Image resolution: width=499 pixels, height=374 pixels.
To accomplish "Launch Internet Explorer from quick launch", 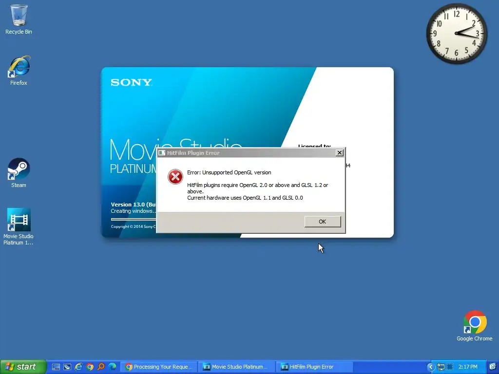I will (x=78, y=367).
